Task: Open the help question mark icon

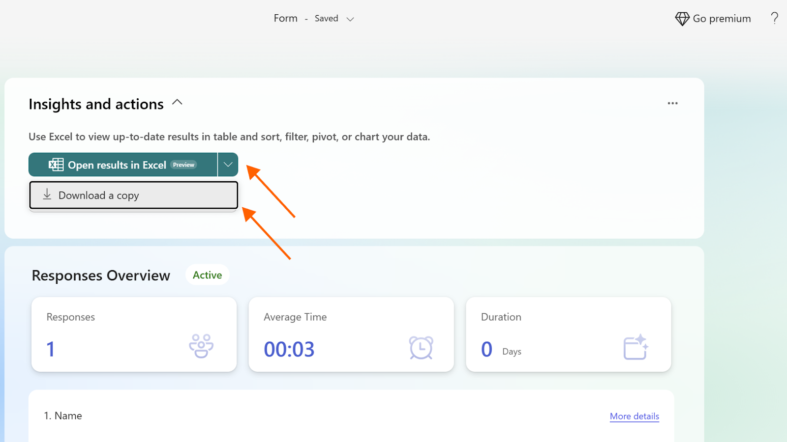Action: [x=775, y=18]
